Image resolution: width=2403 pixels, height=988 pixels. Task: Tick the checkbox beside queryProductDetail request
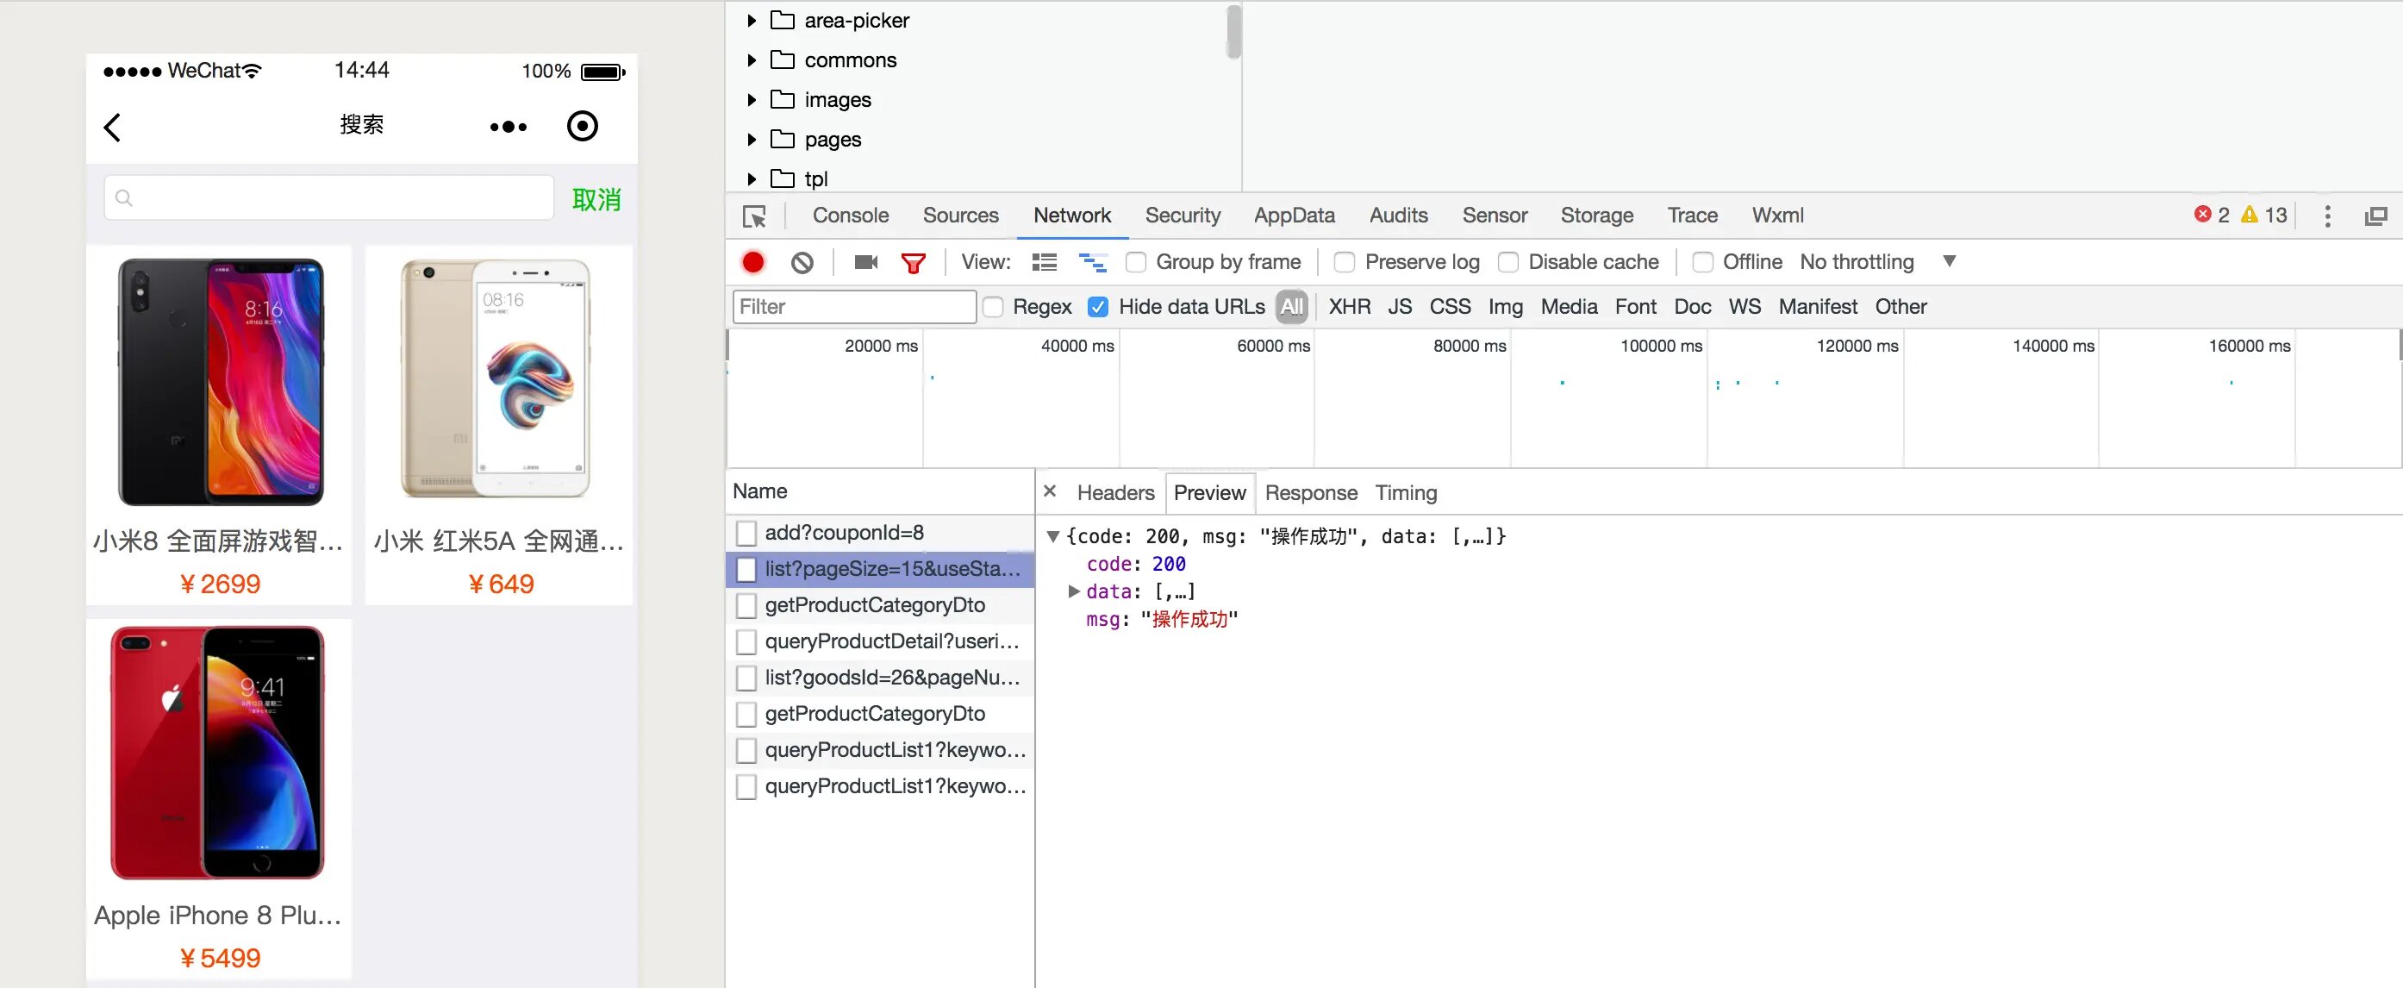tap(746, 642)
